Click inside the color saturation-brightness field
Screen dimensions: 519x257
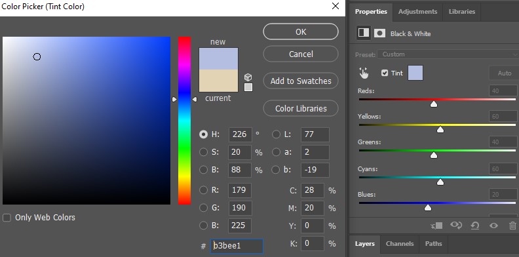(x=86, y=121)
